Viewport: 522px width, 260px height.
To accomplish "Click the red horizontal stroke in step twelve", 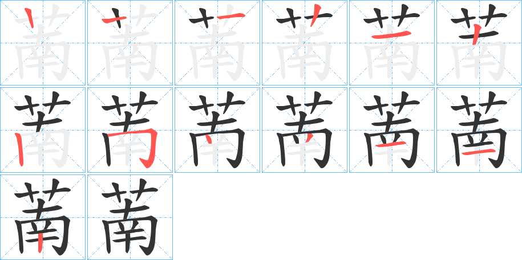I will 478,152.
